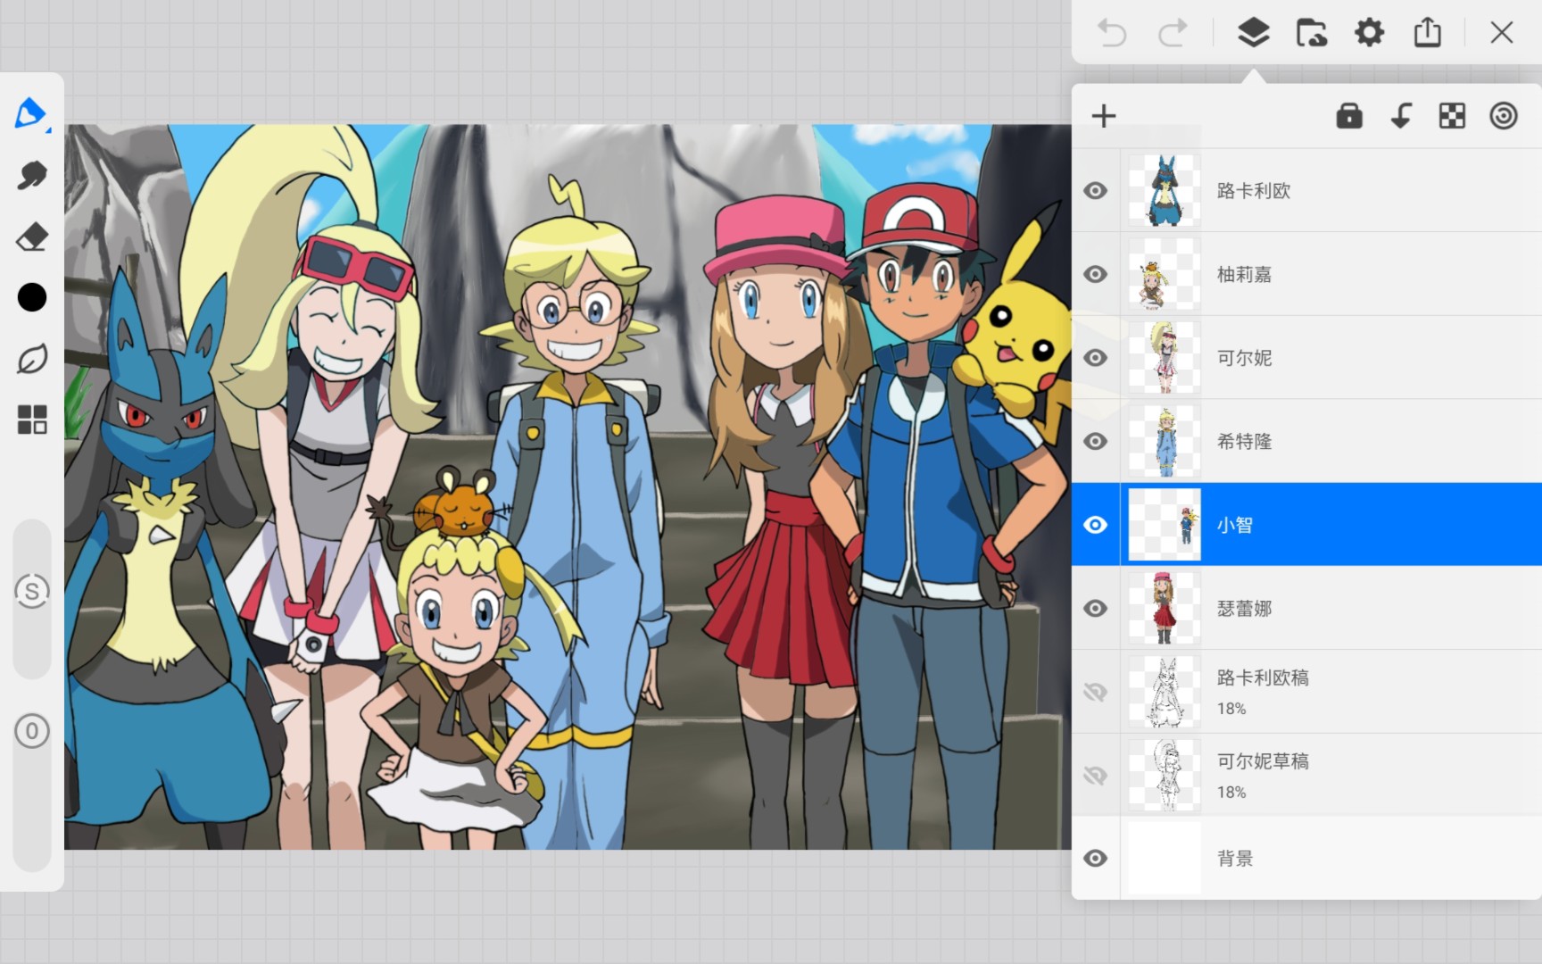1542x964 pixels.
Task: Open the settings gear
Action: coord(1369,33)
